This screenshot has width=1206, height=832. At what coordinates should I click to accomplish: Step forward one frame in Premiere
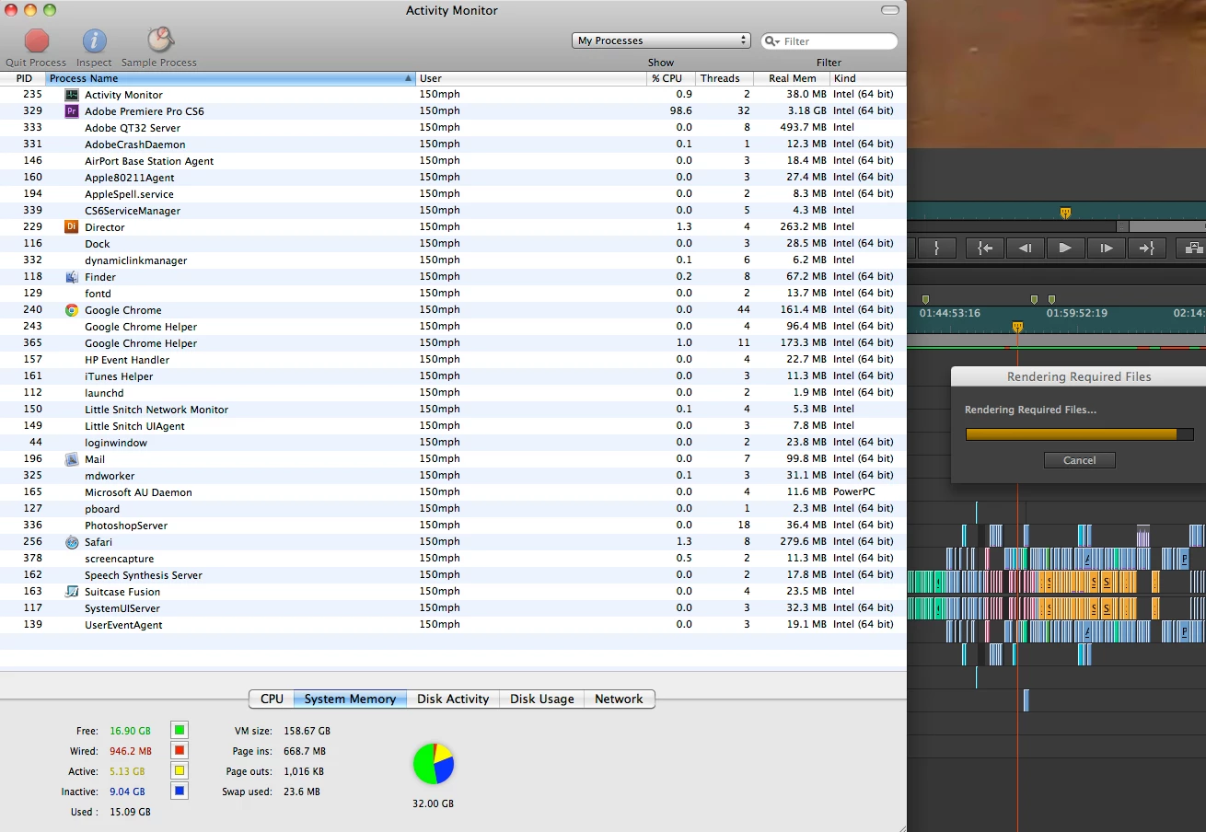click(1107, 248)
